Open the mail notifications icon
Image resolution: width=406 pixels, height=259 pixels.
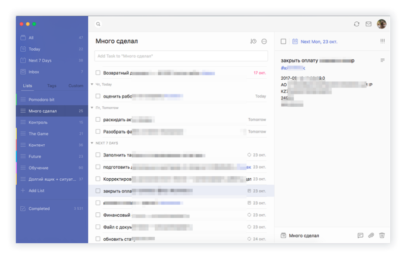coord(368,24)
